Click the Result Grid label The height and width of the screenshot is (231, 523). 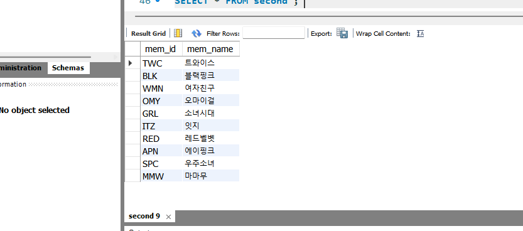[148, 34]
